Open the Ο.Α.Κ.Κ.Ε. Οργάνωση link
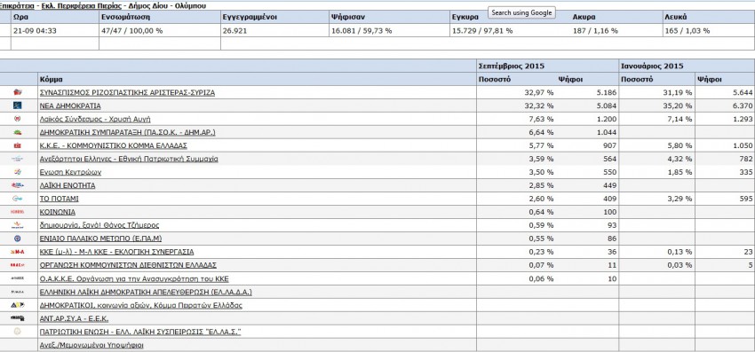 click(135, 278)
